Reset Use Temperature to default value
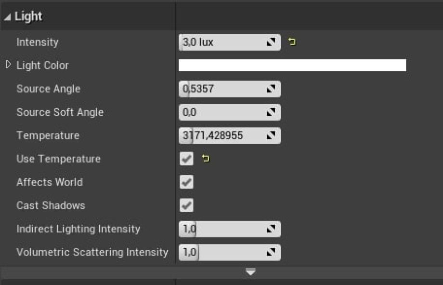The height and width of the screenshot is (285, 443). (x=206, y=159)
